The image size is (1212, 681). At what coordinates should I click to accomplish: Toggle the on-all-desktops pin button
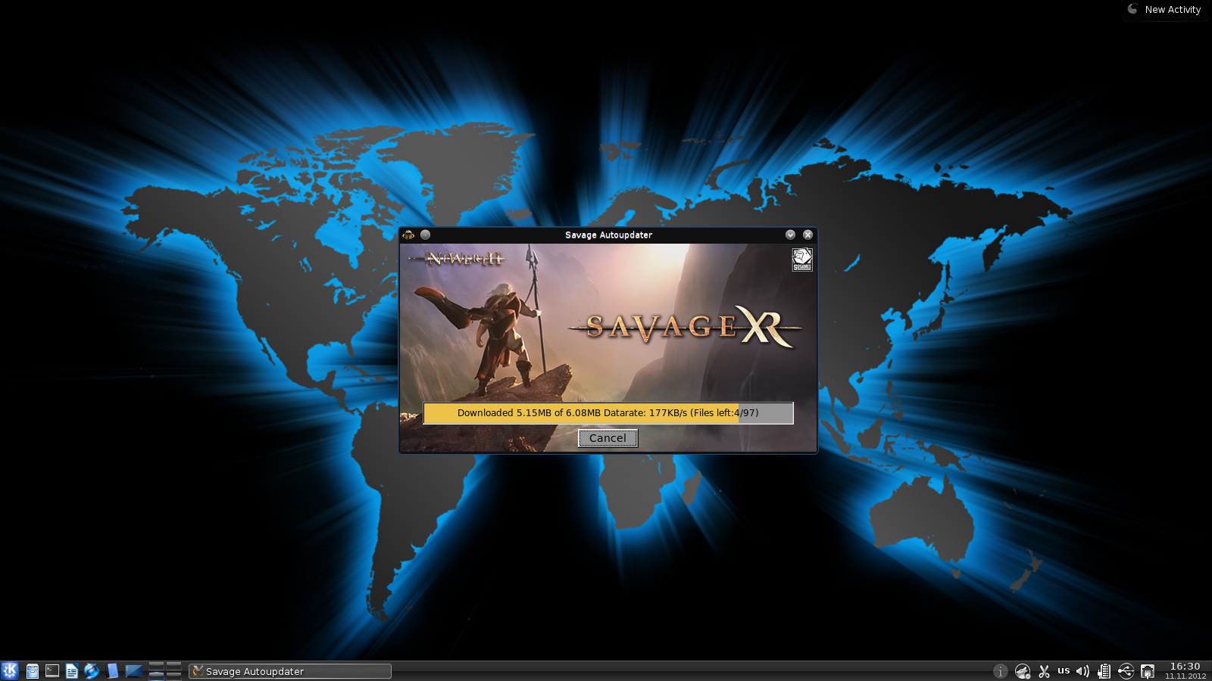(x=426, y=235)
